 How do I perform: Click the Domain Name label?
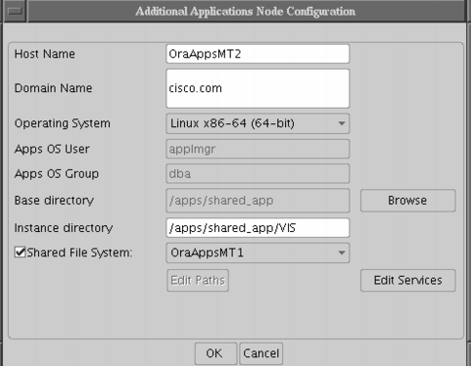click(x=53, y=88)
